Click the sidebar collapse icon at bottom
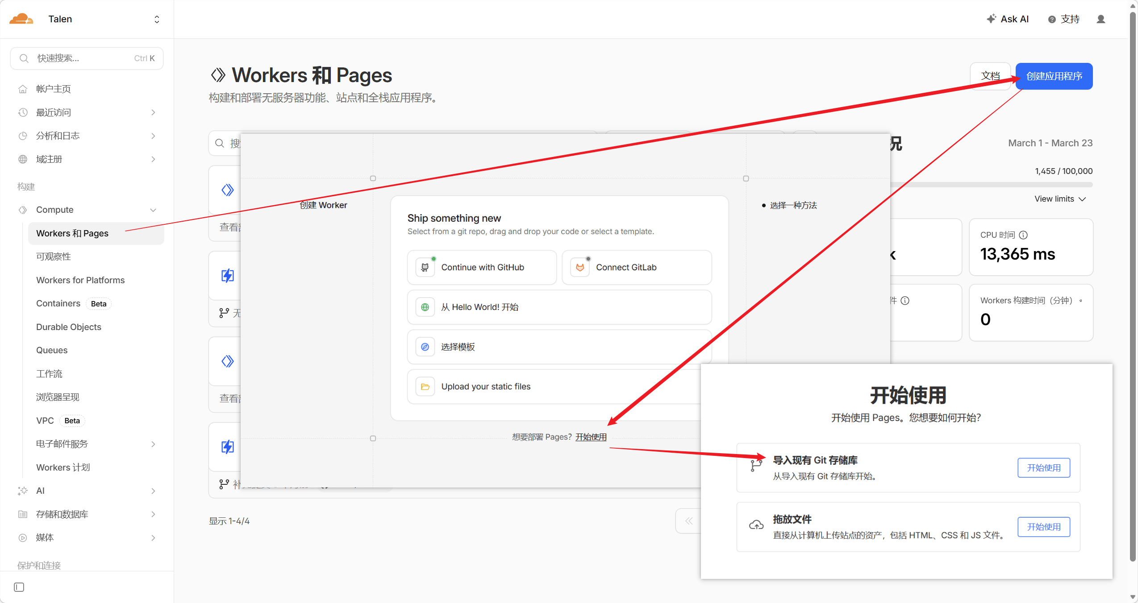1138x603 pixels. tap(19, 587)
